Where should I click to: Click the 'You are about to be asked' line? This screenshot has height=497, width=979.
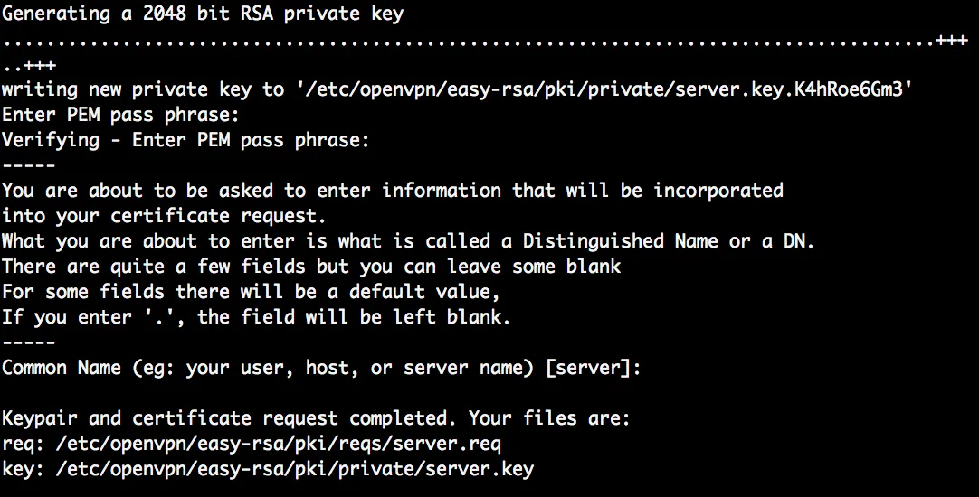[392, 191]
